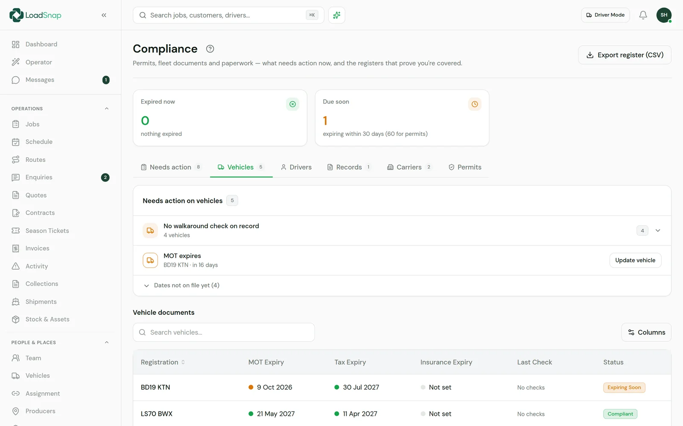Expand Dates not on file yet (4)
The image size is (683, 426).
point(187,285)
